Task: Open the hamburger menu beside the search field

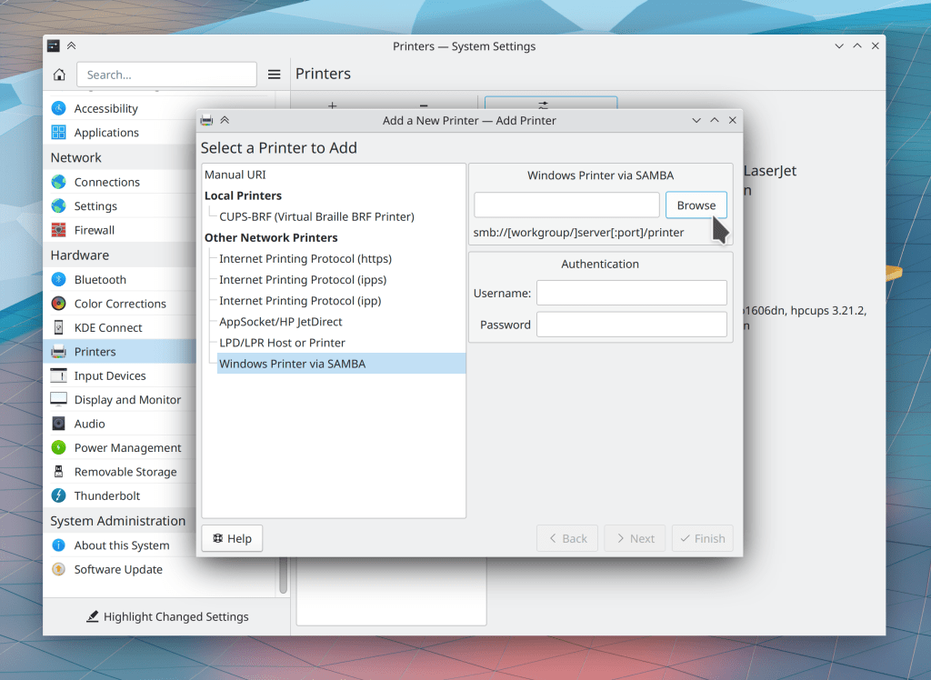Action: [x=274, y=75]
